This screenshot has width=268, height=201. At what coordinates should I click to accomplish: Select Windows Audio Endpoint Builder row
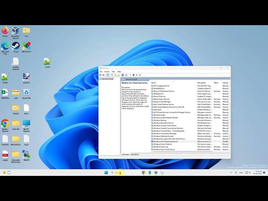click(x=190, y=118)
